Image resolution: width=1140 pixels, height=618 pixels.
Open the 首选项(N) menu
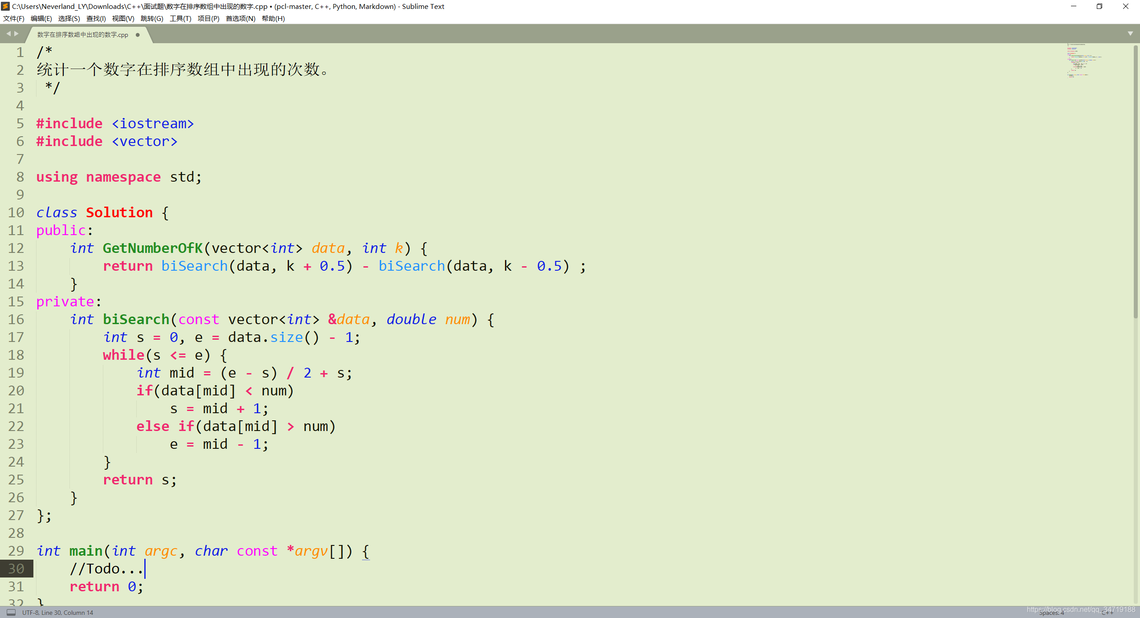point(240,19)
